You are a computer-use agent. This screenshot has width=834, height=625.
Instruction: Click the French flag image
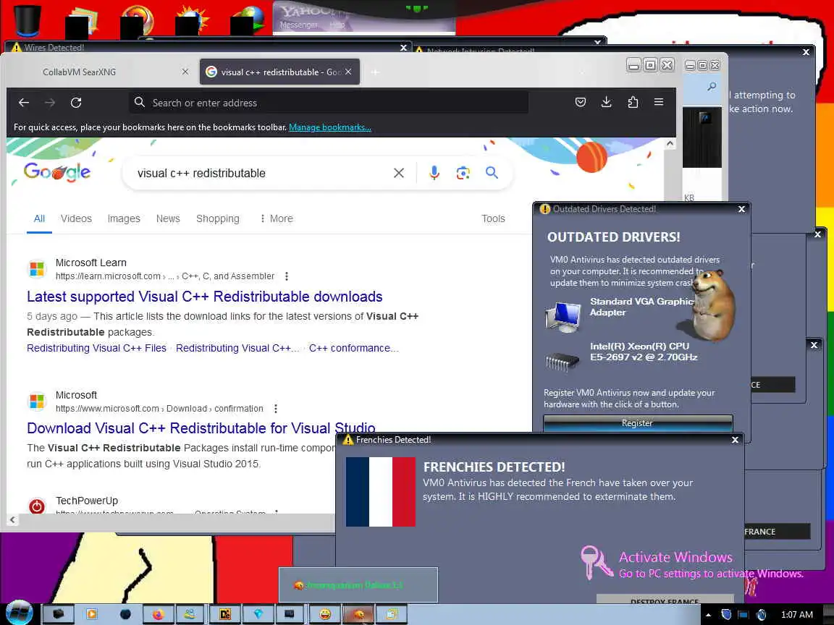click(x=380, y=492)
